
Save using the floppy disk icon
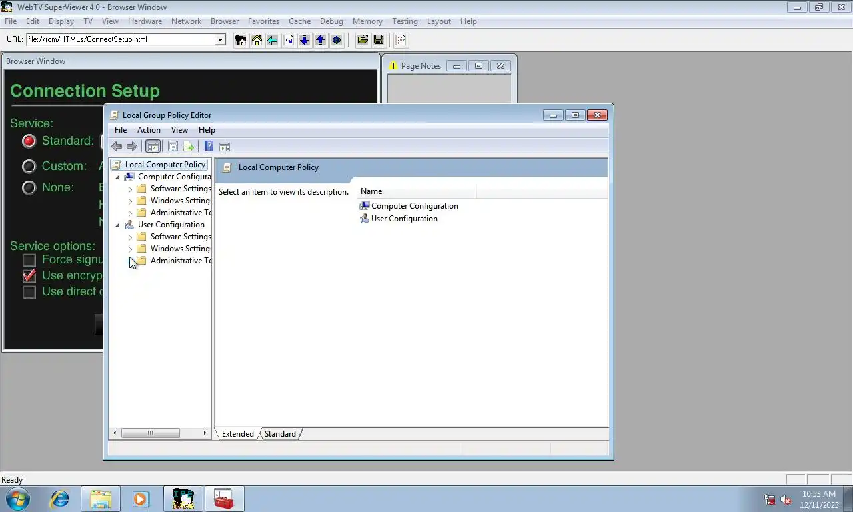(x=379, y=40)
